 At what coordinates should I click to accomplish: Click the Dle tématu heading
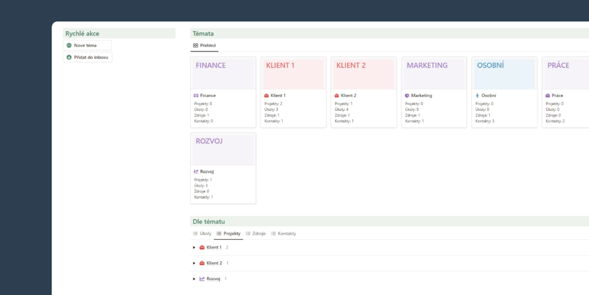209,221
